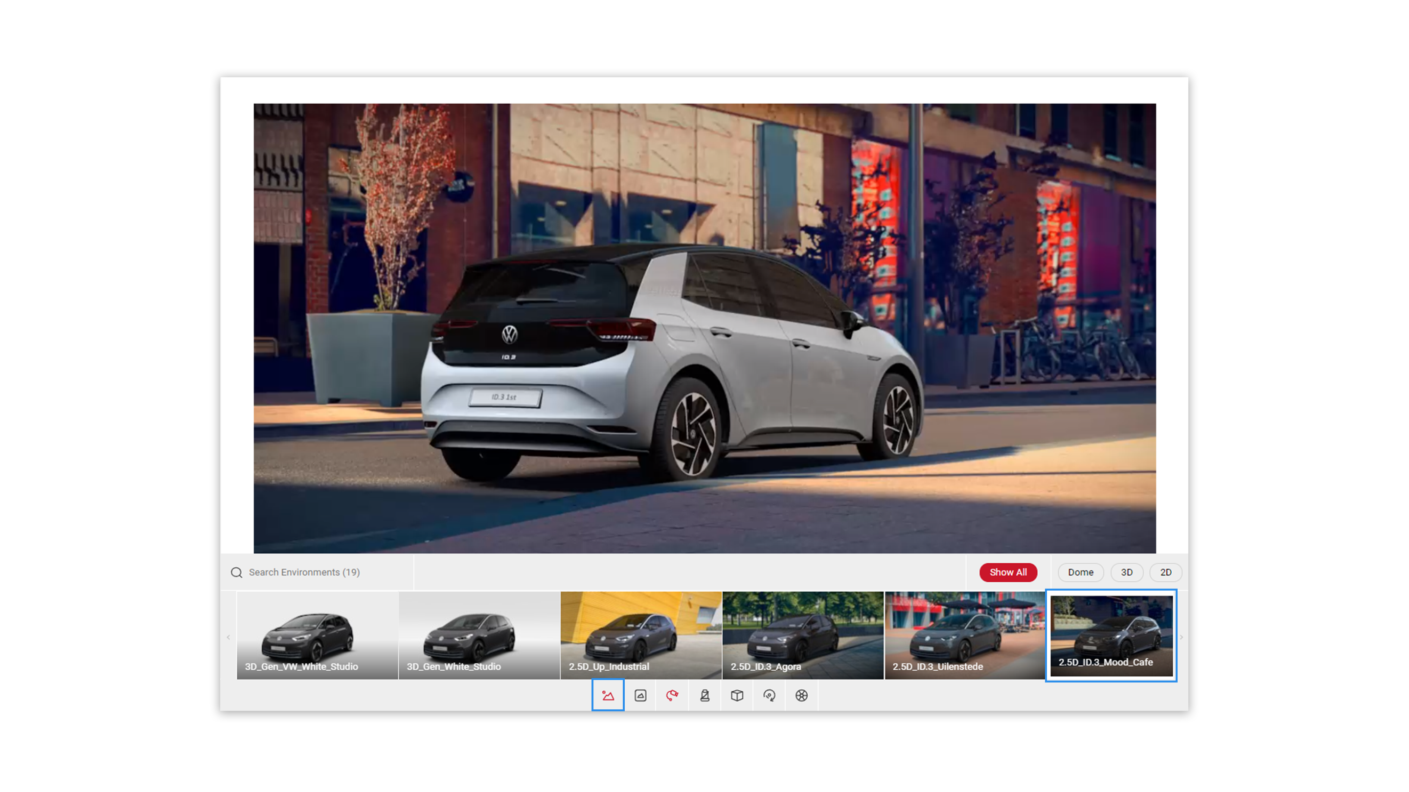The width and height of the screenshot is (1409, 792).
Task: Pick the 2.5D_Up_Industrial environment
Action: click(641, 636)
